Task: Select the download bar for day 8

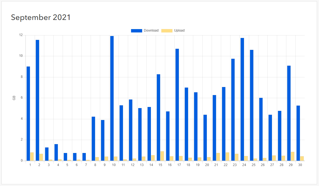Action: [93, 139]
